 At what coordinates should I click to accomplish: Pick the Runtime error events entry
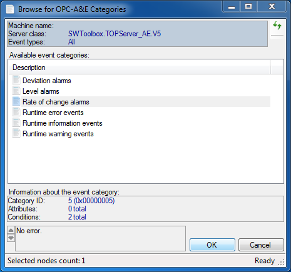(x=53, y=113)
